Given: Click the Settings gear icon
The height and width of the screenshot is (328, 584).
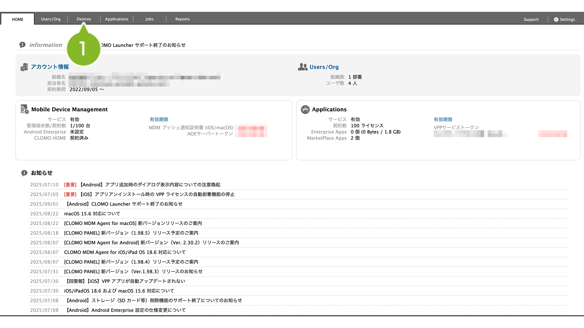Looking at the screenshot, I should (x=556, y=19).
